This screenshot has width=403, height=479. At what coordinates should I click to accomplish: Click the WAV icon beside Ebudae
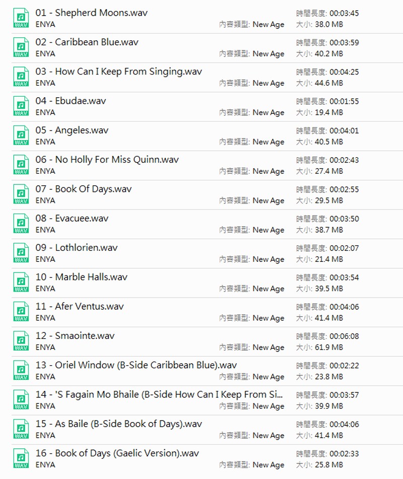point(21,106)
